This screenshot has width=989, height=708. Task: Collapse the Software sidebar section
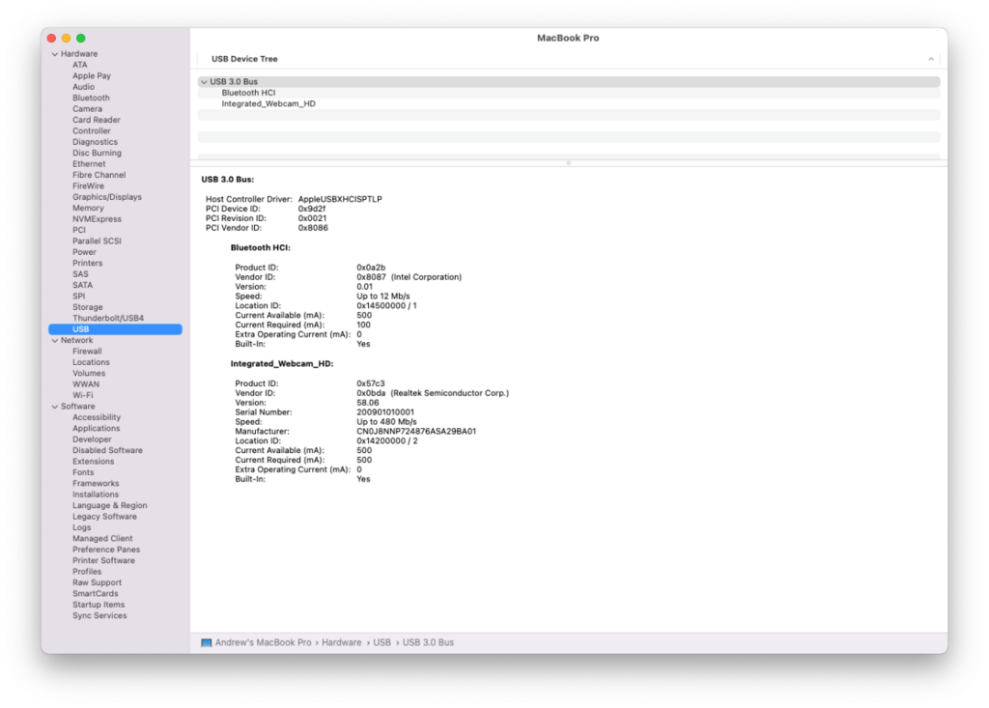pyautogui.click(x=54, y=407)
